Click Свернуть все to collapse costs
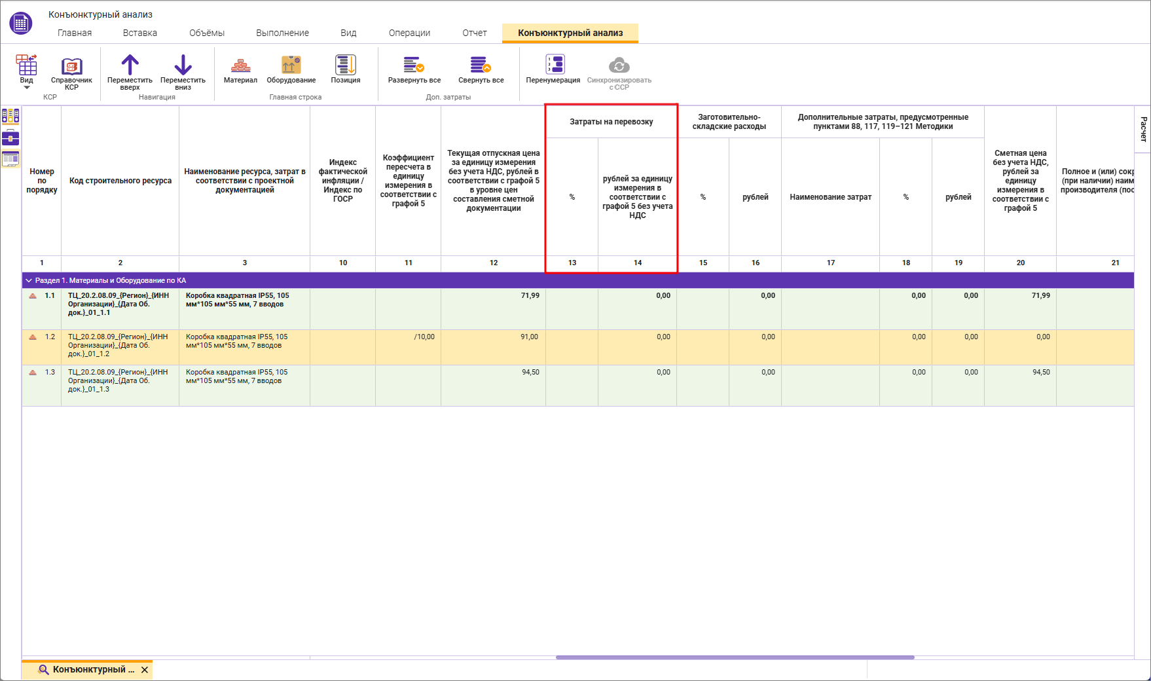The height and width of the screenshot is (681, 1151). click(481, 66)
